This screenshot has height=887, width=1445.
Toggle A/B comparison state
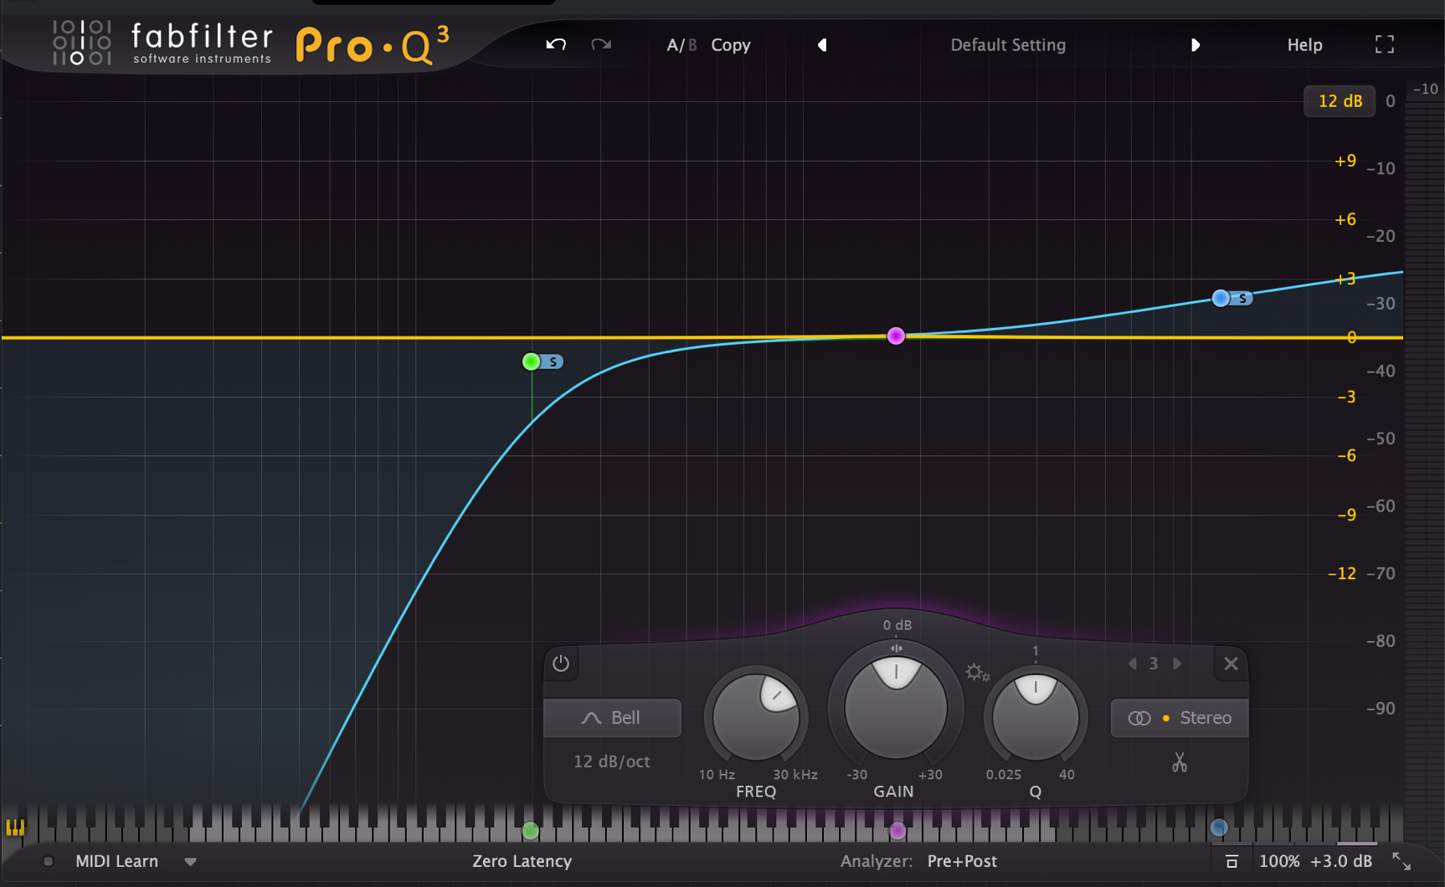(x=681, y=45)
